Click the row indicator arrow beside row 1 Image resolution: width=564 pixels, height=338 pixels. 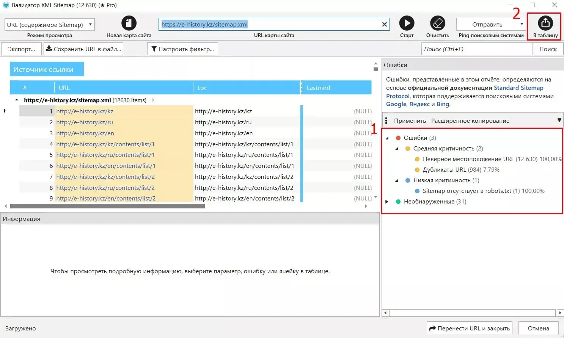click(x=5, y=111)
